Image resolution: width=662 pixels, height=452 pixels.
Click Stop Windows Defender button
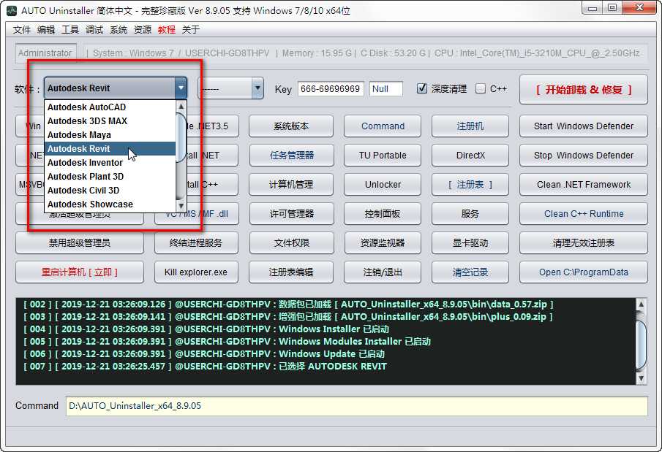tap(584, 155)
